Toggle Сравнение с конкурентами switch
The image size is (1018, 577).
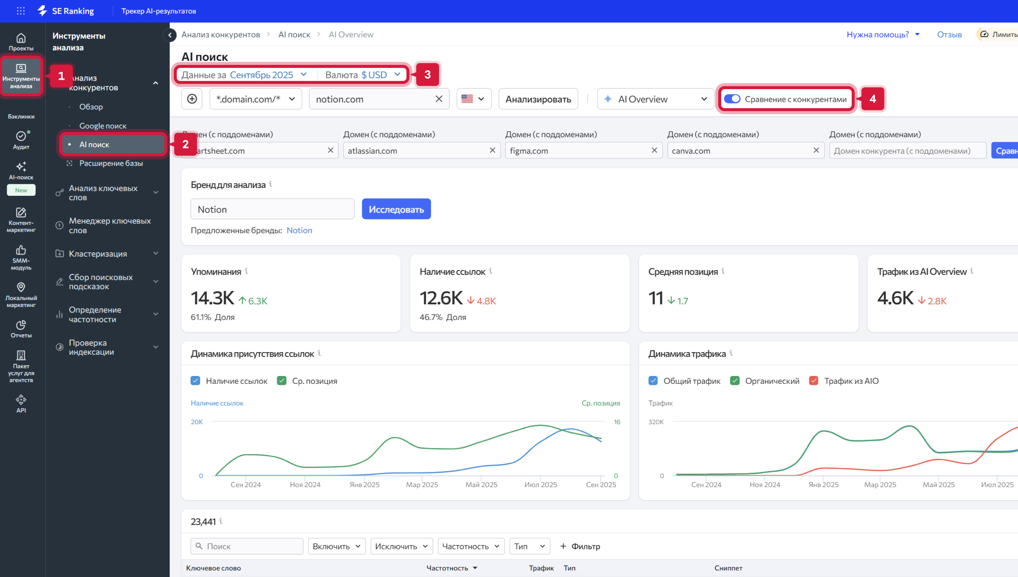point(732,99)
